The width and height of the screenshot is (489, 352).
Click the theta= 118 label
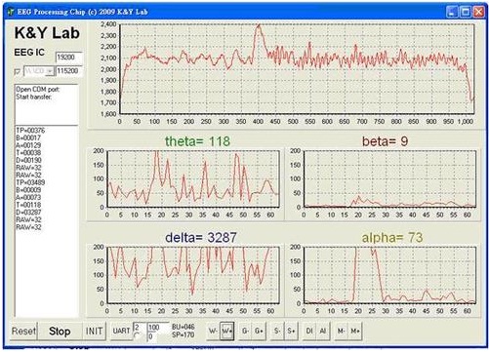[x=197, y=141]
